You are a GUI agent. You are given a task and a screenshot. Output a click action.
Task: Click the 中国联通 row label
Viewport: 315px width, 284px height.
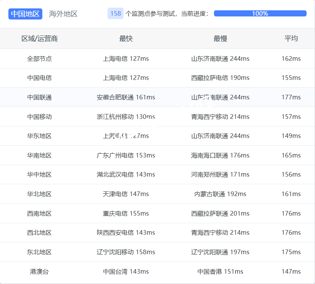[39, 97]
